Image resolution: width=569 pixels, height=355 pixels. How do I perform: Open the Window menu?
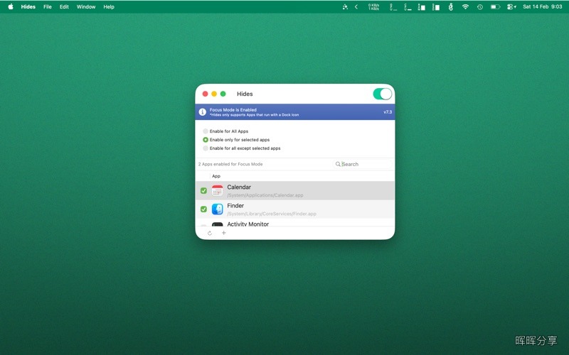pyautogui.click(x=86, y=6)
